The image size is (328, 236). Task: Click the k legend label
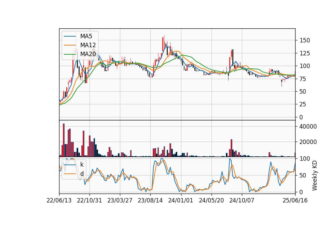[x=82, y=165]
